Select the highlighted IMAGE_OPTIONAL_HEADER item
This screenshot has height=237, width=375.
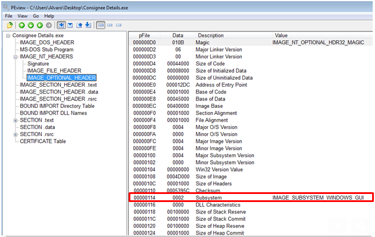point(61,78)
